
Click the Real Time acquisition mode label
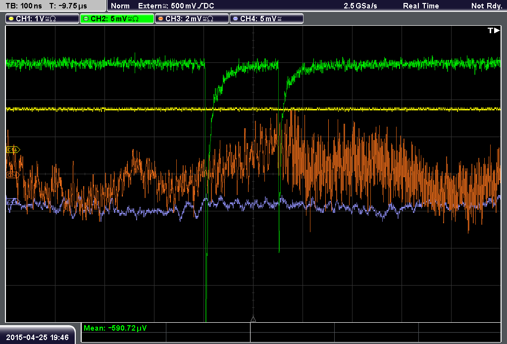click(421, 6)
